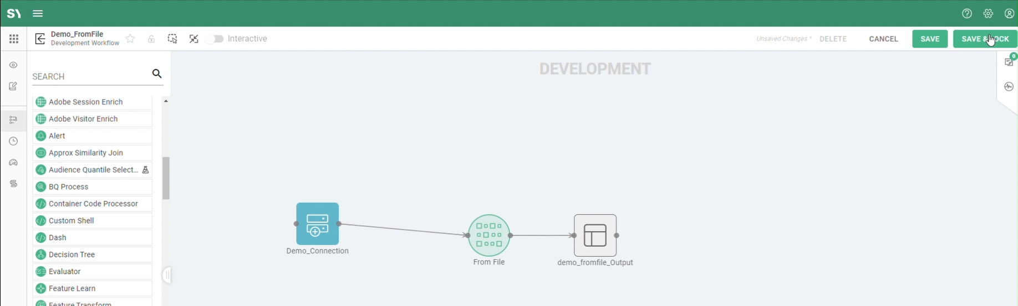This screenshot has height=306, width=1018.
Task: Open the apps grid launcher
Action: click(13, 39)
